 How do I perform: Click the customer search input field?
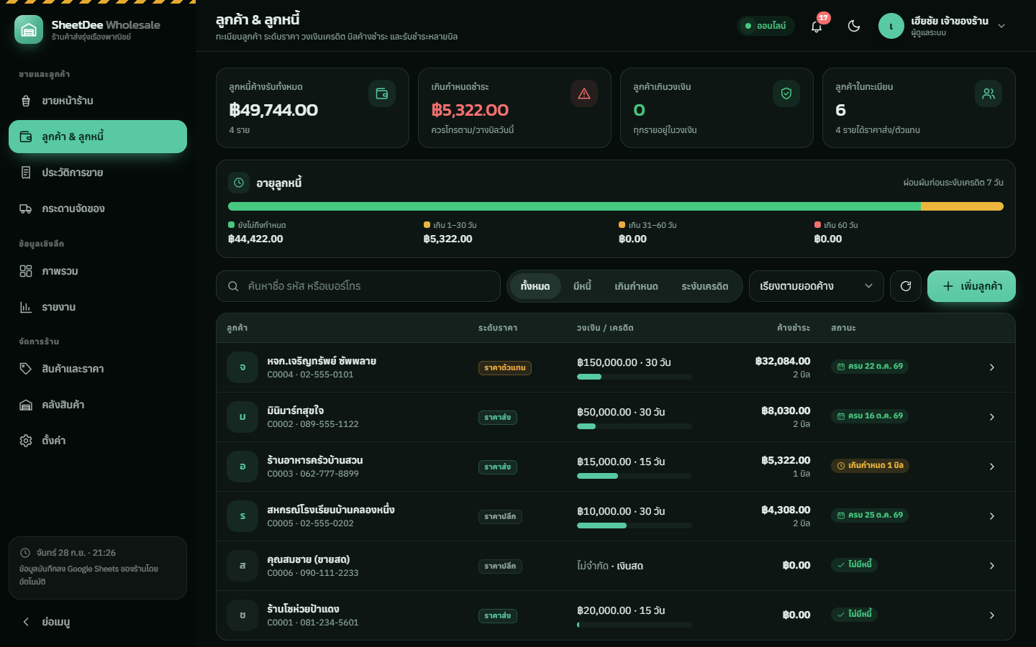(x=358, y=286)
